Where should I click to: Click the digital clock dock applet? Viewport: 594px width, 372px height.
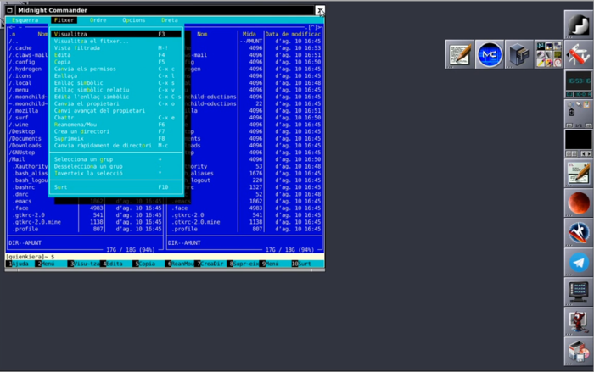point(579,81)
